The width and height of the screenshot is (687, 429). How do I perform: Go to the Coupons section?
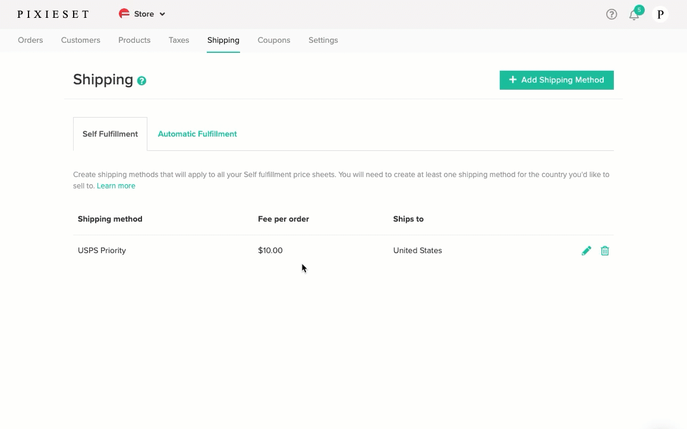pos(274,40)
